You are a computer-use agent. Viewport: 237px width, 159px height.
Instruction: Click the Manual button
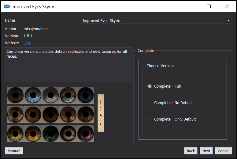(14, 151)
